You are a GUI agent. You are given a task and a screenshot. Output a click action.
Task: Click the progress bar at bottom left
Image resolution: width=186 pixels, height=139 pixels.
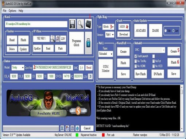pos(31,128)
